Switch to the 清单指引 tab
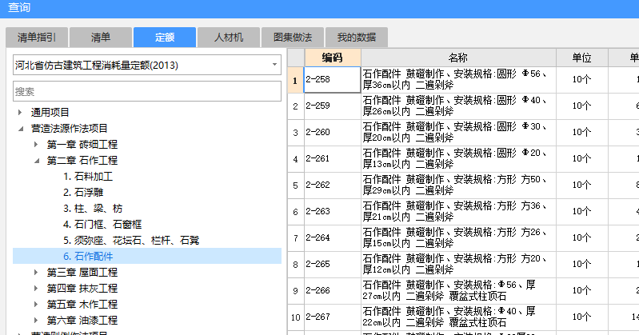Screen dimensions: 639x335 click(x=37, y=38)
